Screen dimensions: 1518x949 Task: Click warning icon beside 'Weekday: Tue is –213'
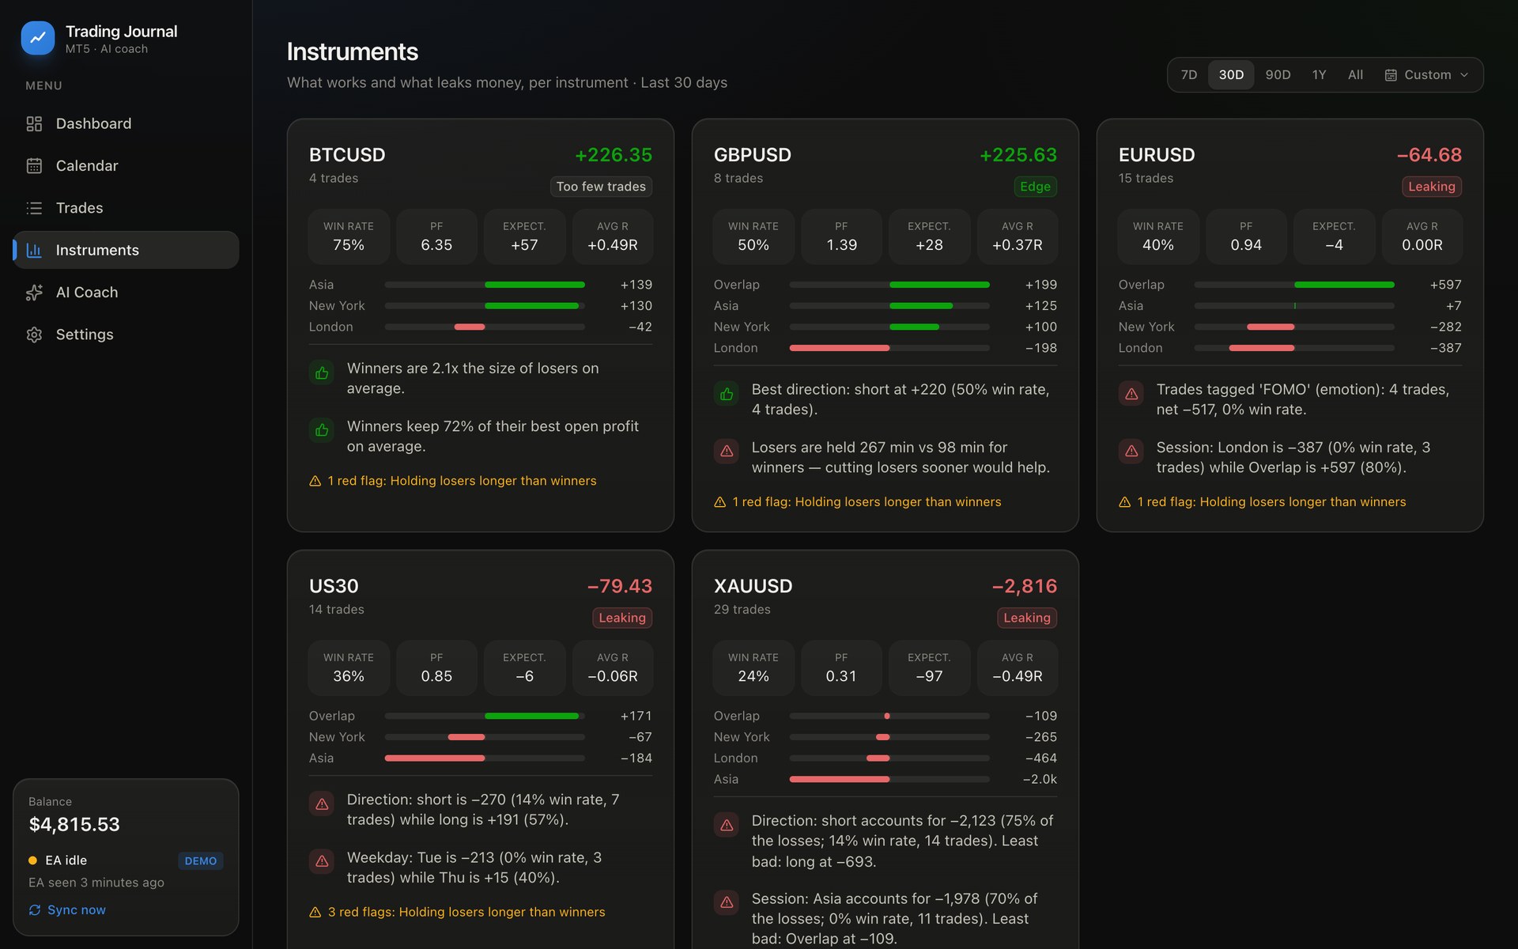click(322, 862)
